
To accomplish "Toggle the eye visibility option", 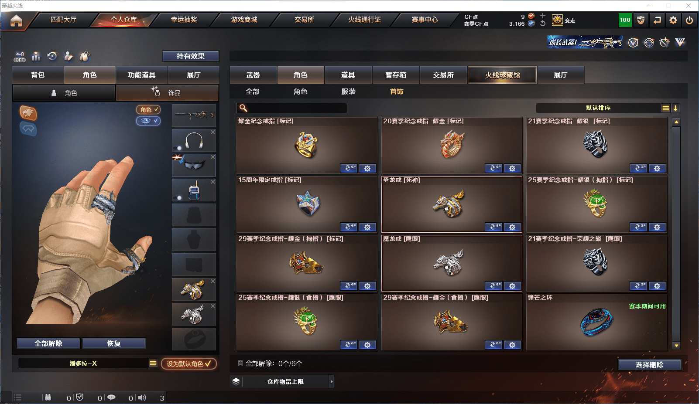I will click(148, 121).
